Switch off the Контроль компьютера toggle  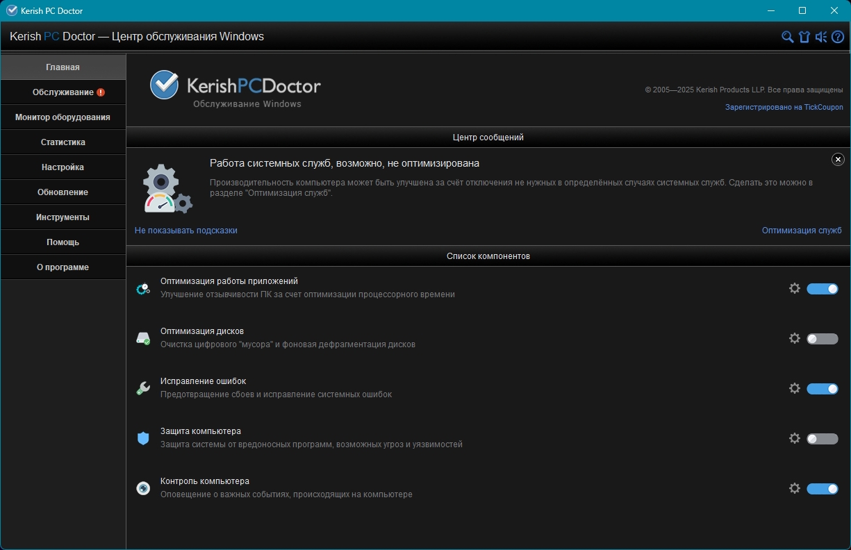(x=823, y=489)
